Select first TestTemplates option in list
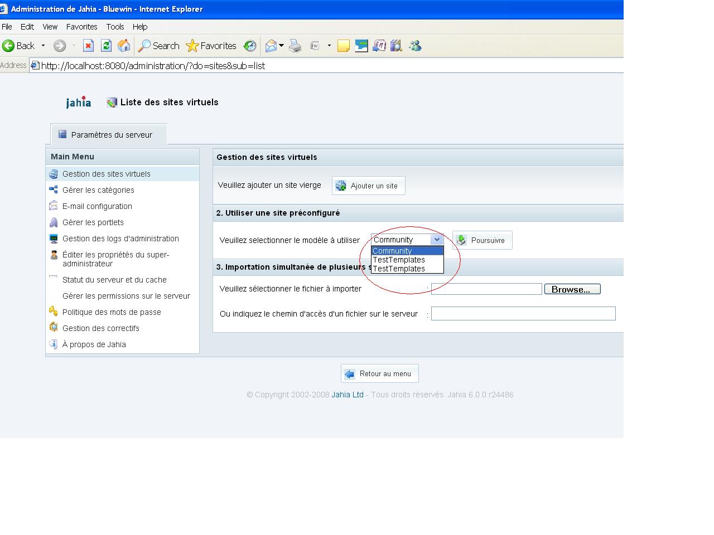The width and height of the screenshot is (714, 535). point(407,260)
